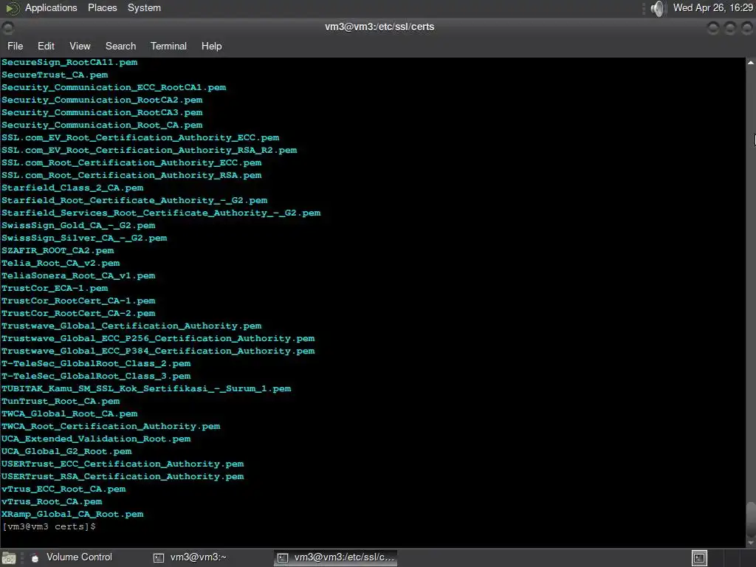756x567 pixels.
Task: Click XRamp_Global_CA_Root.pem
Action: point(72,514)
